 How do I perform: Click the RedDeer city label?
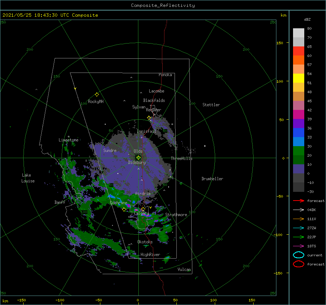point(154,110)
